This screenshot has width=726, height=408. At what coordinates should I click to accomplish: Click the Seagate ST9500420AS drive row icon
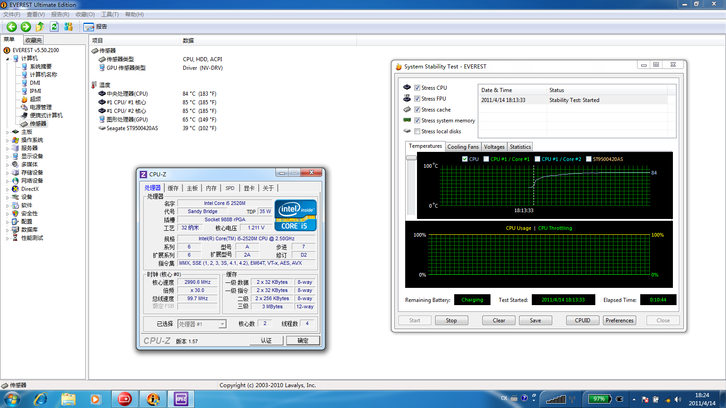(102, 128)
